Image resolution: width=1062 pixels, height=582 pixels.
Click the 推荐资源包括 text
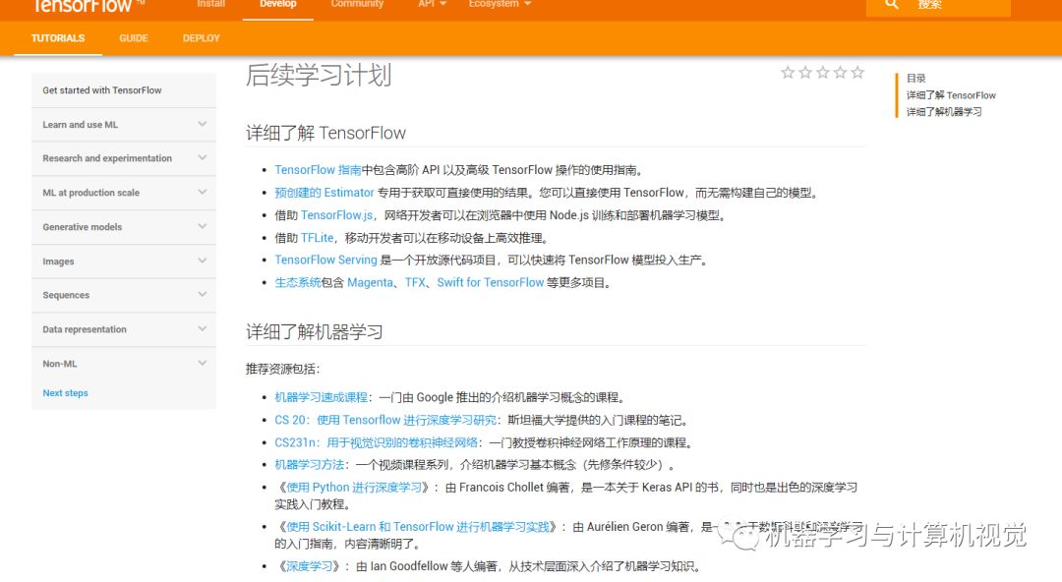tap(282, 370)
